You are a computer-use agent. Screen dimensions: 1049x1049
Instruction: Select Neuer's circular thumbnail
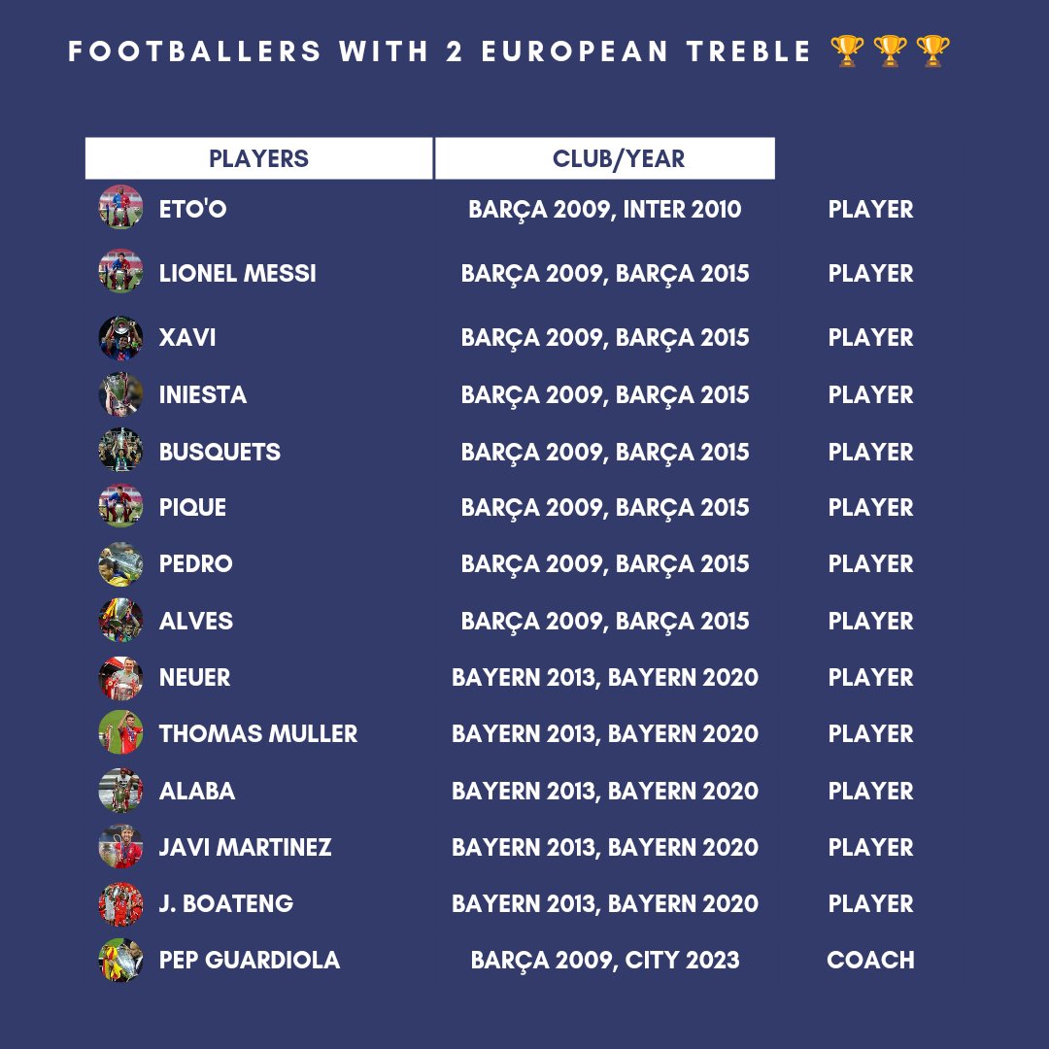click(x=121, y=678)
